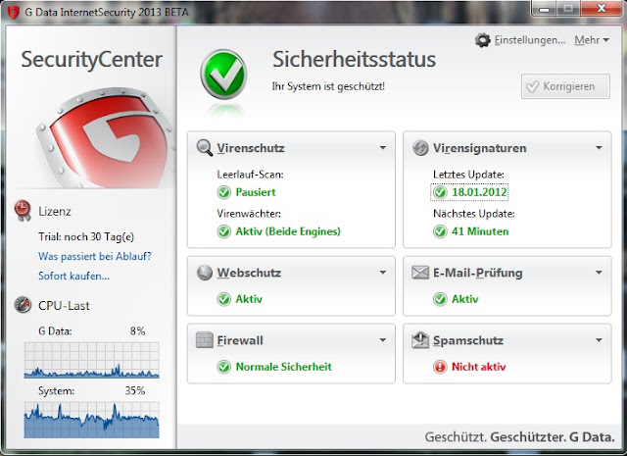Click the 'Virenwächter:' label
627x456 pixels.
click(x=249, y=214)
